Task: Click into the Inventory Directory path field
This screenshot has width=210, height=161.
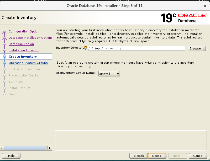Action: click(x=136, y=48)
